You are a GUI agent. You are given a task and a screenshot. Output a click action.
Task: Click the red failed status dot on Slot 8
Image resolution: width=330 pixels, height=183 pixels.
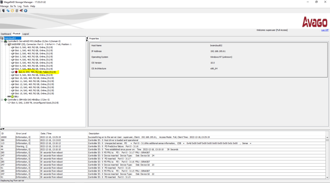16,72
